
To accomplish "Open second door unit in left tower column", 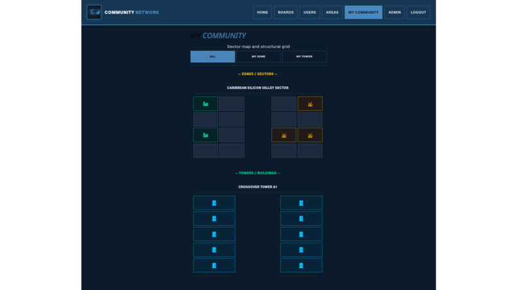I will (x=214, y=218).
